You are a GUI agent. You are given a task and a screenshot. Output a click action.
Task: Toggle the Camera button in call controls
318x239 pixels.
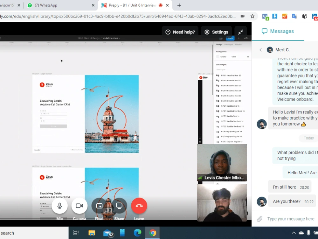tap(79, 206)
